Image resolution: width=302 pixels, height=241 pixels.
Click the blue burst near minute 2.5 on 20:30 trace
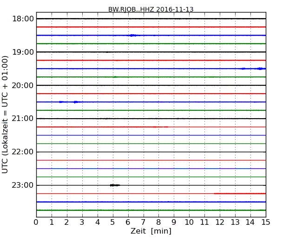(x=76, y=102)
